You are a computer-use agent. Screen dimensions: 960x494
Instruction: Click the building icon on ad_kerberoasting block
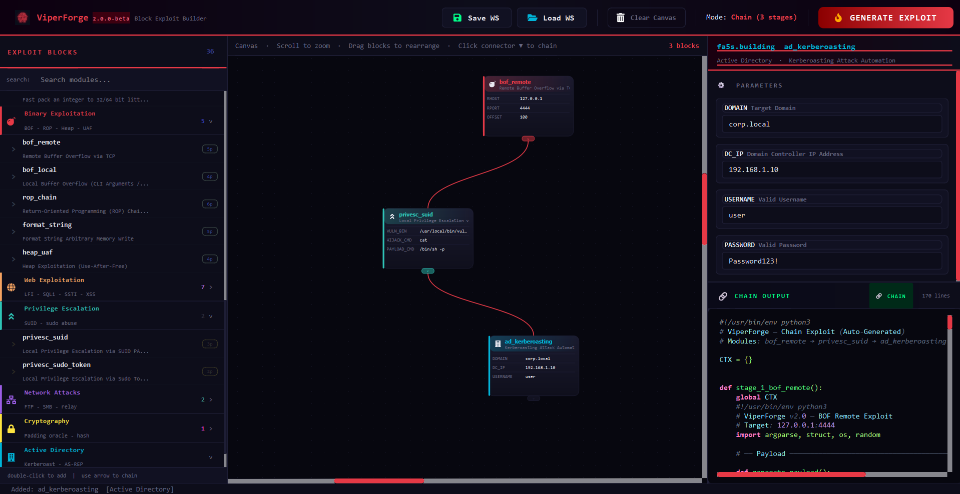498,343
